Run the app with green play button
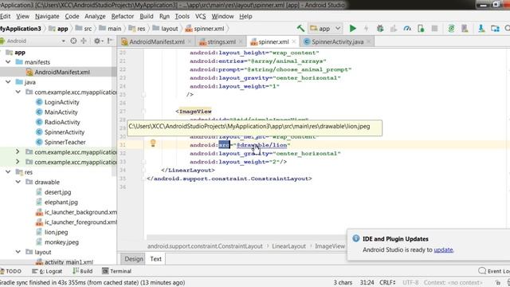Viewport: 510px width, 287px height. pos(352,29)
